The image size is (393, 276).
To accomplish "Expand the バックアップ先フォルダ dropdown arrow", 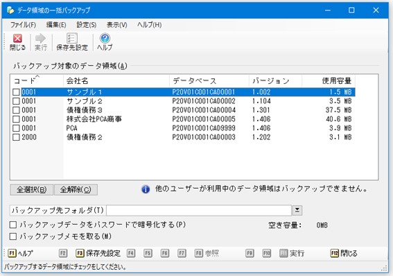I will pyautogui.click(x=297, y=210).
